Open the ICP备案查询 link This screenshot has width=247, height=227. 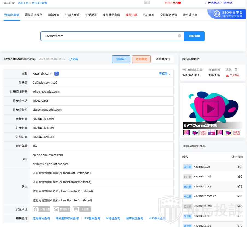point(92,218)
